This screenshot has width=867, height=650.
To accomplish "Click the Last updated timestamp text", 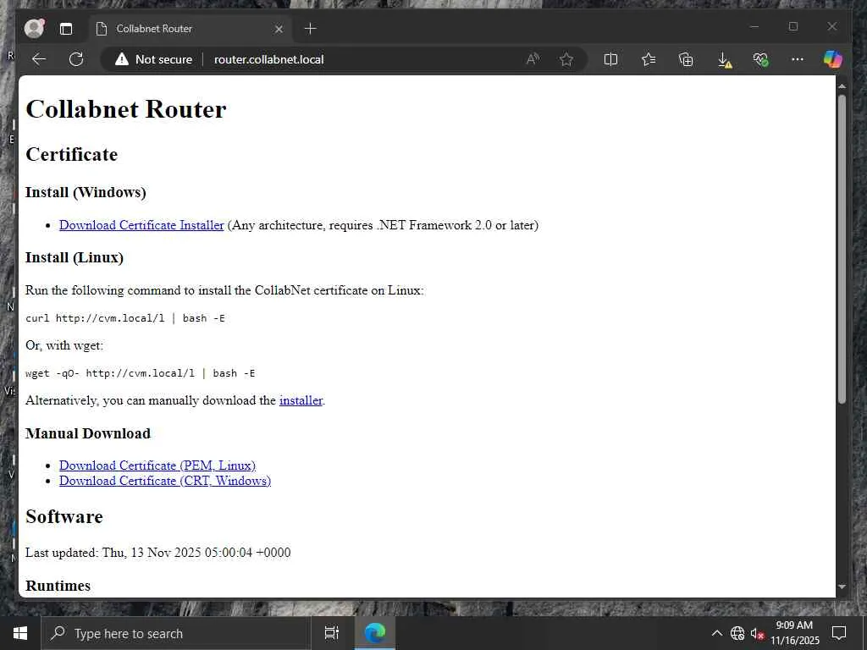I will tap(158, 553).
